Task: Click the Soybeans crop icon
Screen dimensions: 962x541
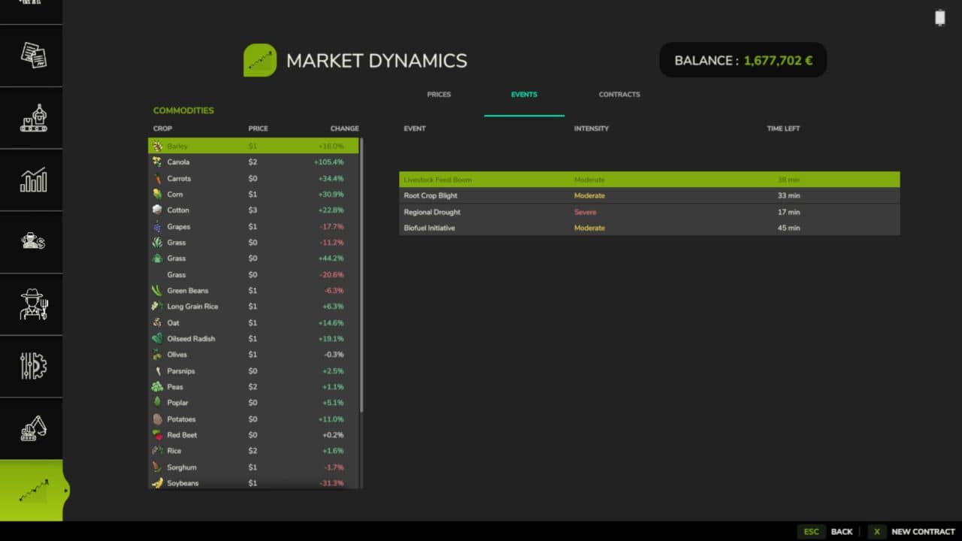Action: click(x=156, y=483)
